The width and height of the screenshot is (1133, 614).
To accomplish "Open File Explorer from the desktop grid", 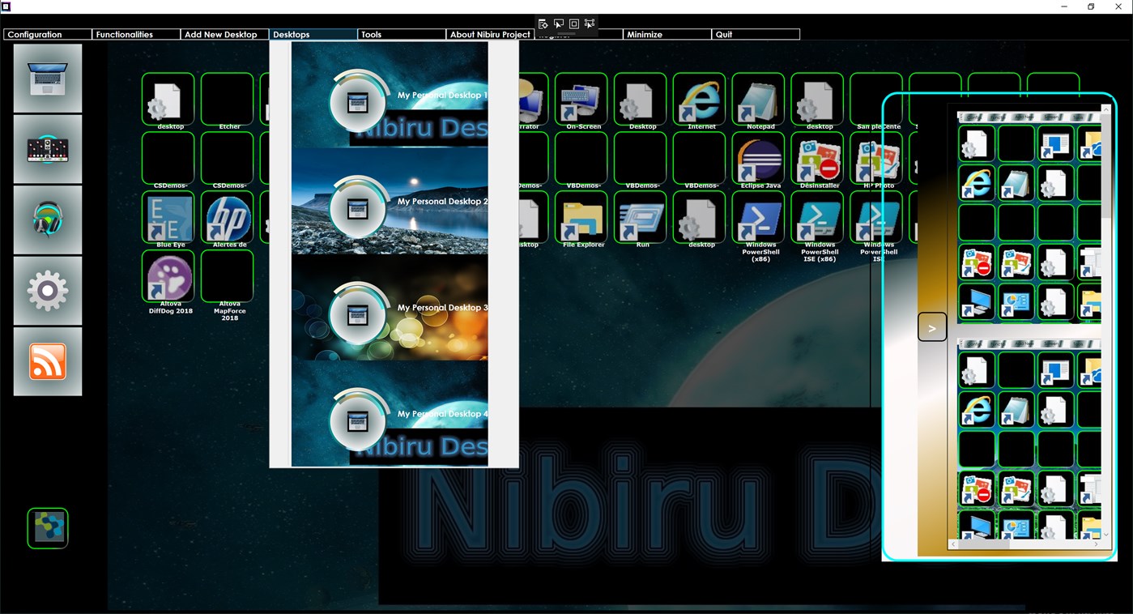I will click(x=581, y=219).
